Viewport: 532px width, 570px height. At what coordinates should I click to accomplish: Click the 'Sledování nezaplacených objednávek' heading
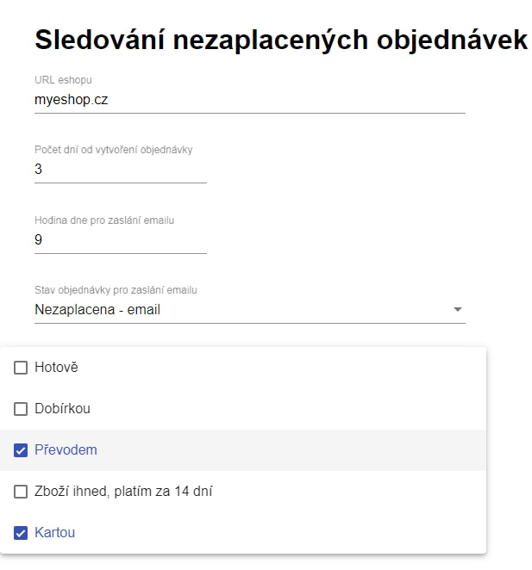[281, 40]
